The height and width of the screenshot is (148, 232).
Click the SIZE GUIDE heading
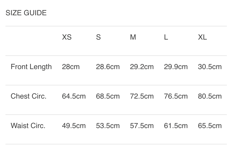click(26, 13)
